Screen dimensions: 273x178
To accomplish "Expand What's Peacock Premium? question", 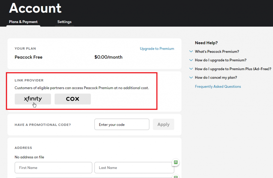I will (214, 52).
